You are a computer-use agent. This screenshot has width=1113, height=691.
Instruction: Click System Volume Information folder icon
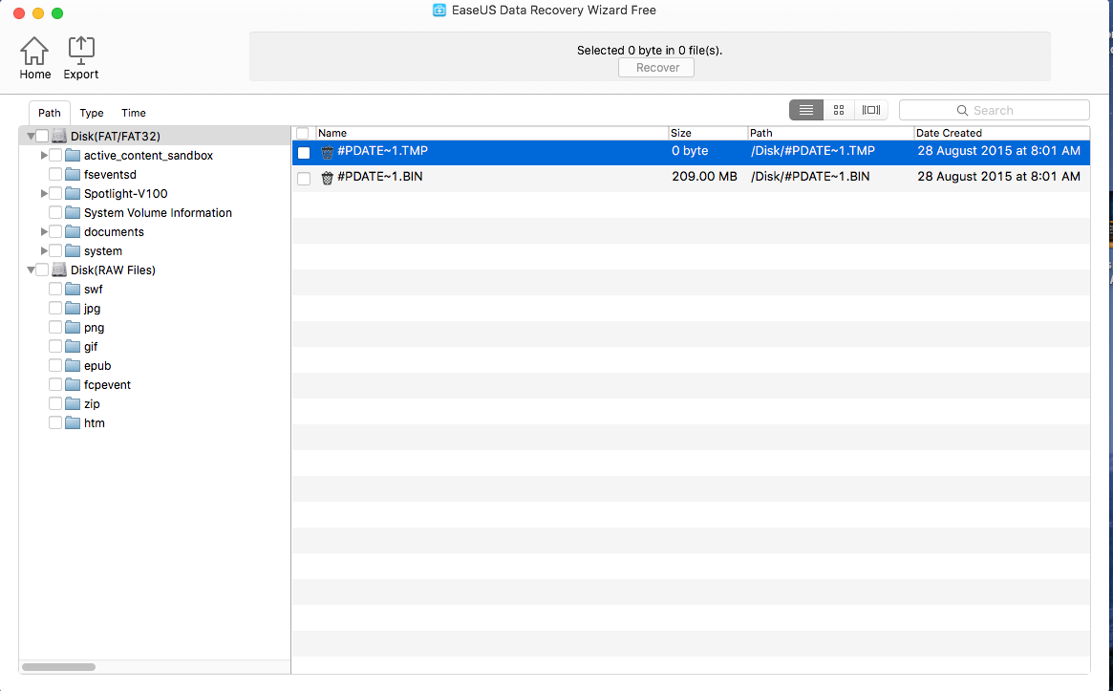click(73, 212)
